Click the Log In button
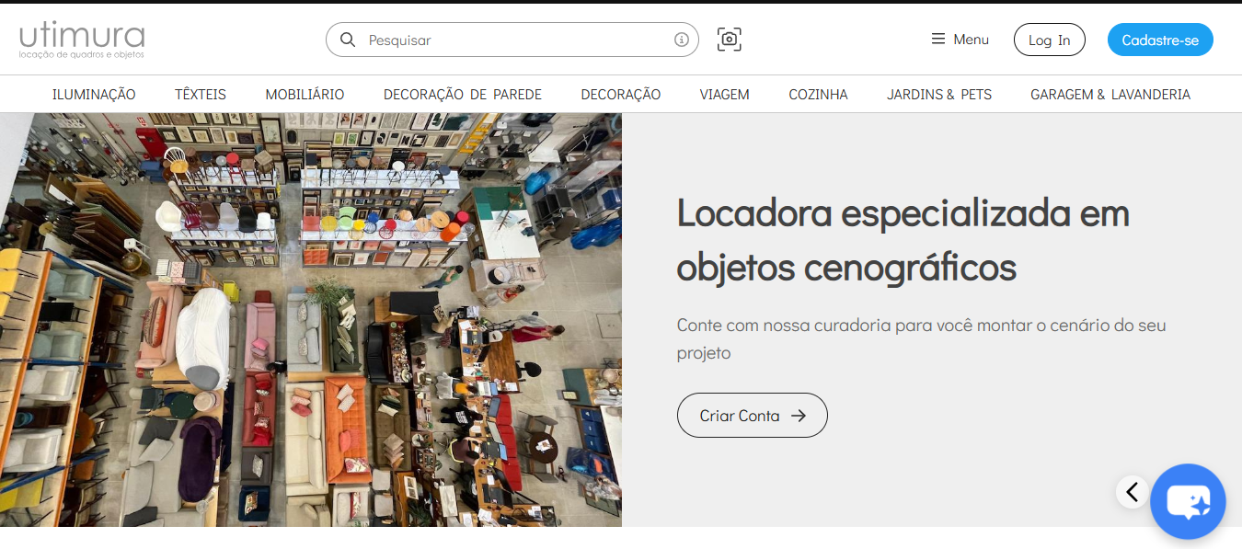The height and width of the screenshot is (549, 1242). (1050, 40)
